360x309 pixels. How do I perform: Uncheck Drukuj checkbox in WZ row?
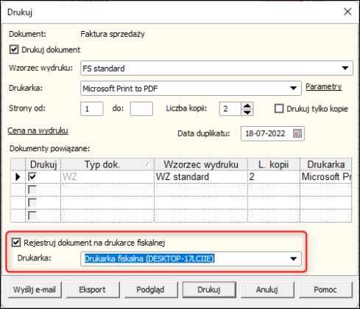32,176
